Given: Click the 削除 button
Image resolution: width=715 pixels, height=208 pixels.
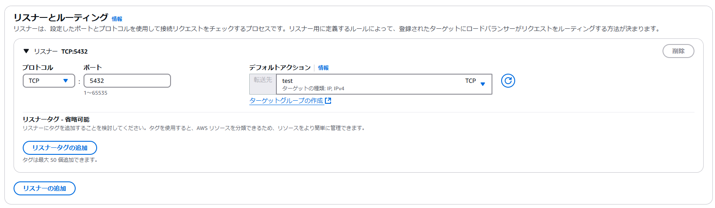Looking at the screenshot, I should pyautogui.click(x=678, y=51).
